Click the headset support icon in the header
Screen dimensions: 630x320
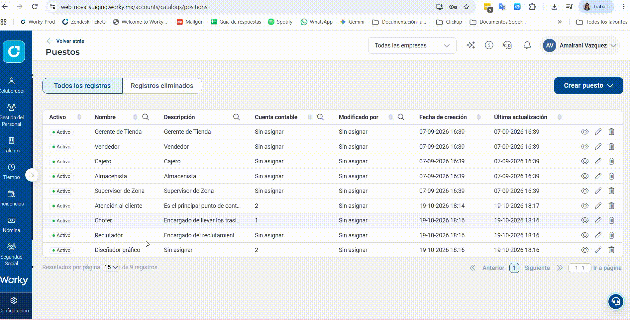[507, 45]
